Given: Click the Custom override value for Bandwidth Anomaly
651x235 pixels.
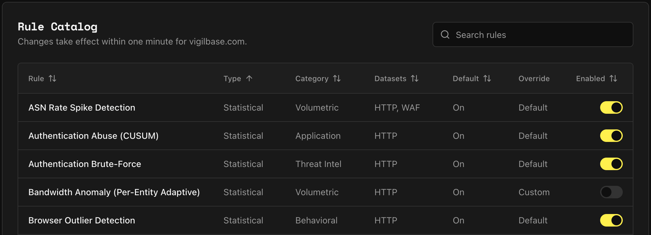Looking at the screenshot, I should coord(534,192).
